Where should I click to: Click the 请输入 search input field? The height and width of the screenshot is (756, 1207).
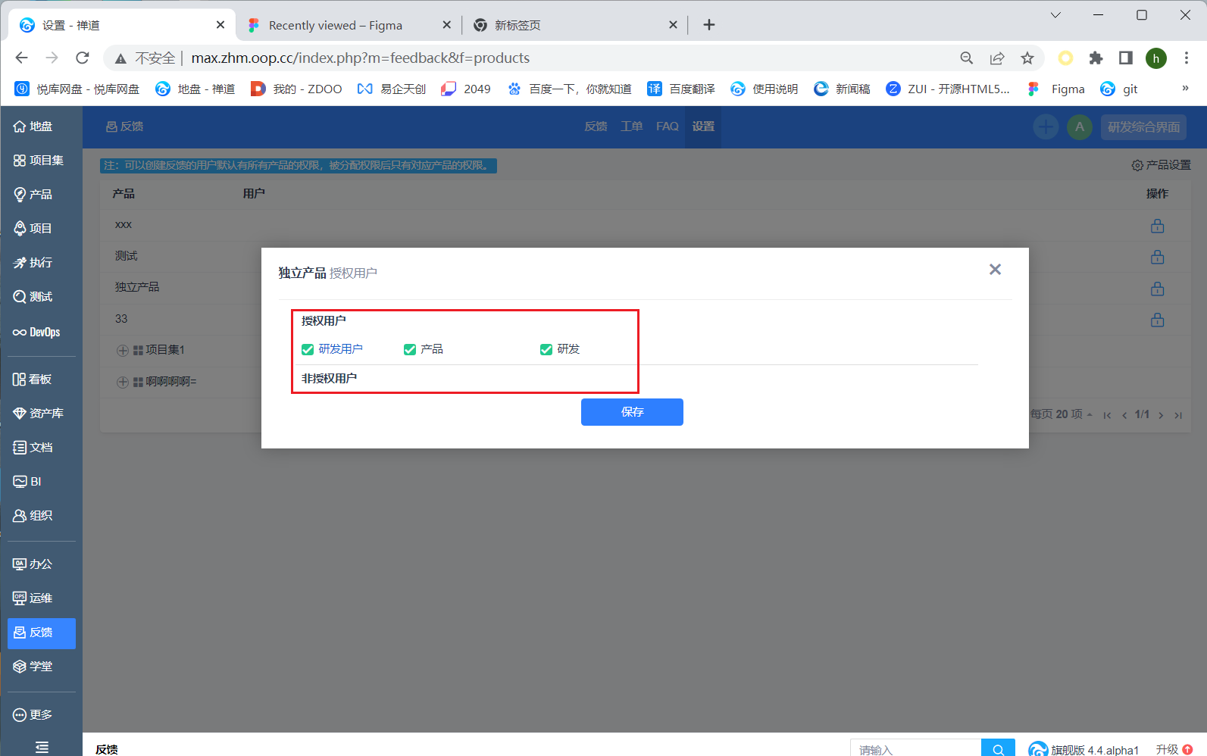[x=916, y=749]
